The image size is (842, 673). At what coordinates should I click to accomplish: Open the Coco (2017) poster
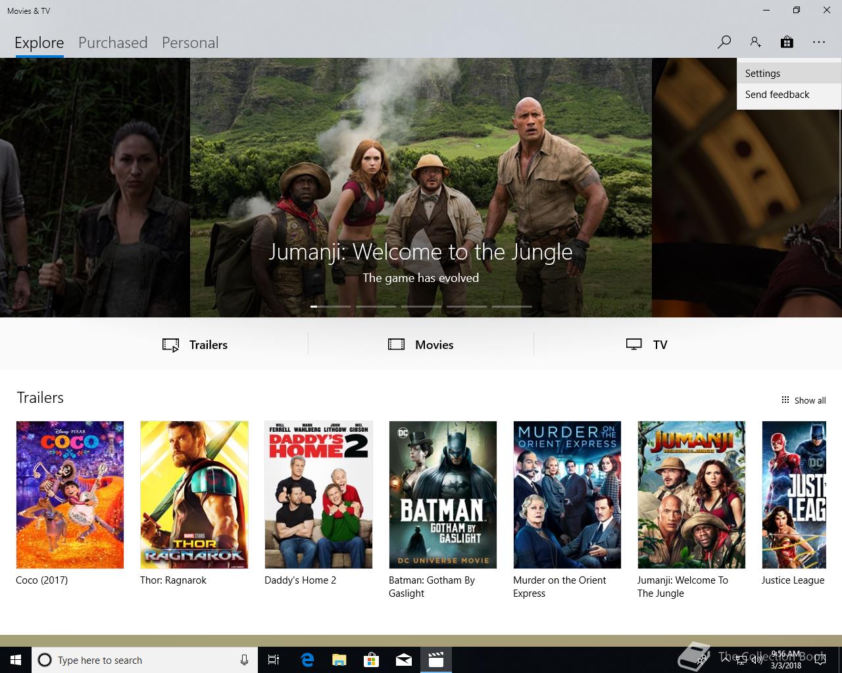coord(70,495)
